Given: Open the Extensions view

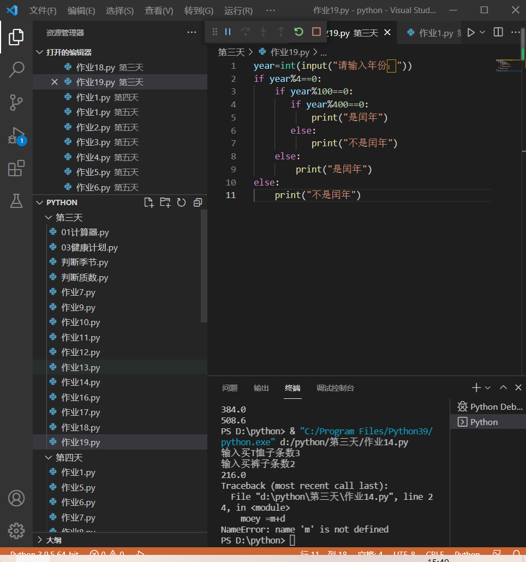Looking at the screenshot, I should point(16,169).
